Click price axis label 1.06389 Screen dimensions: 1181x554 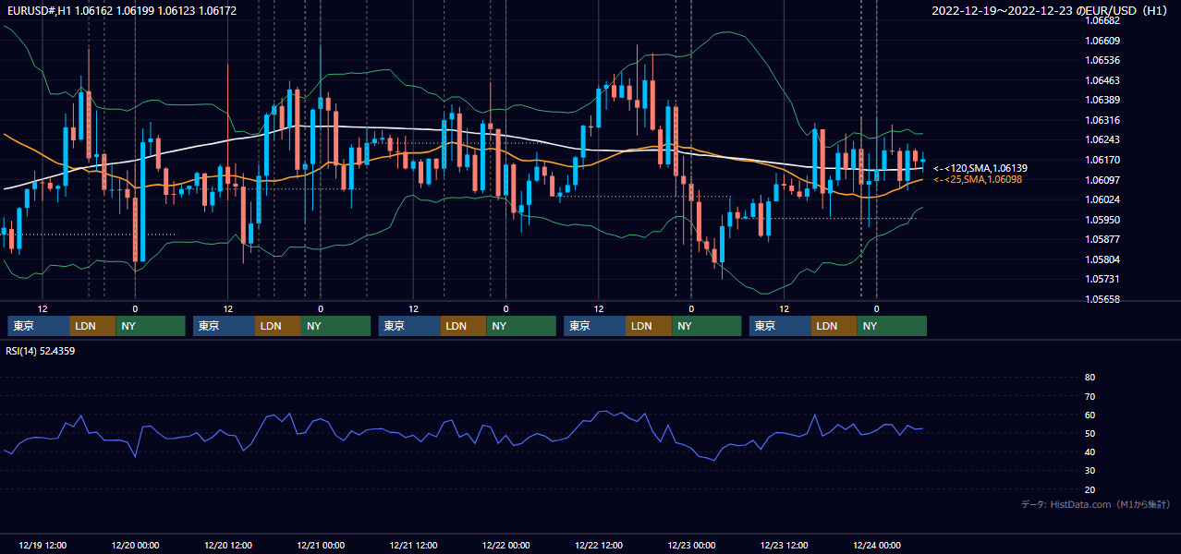pos(1102,100)
